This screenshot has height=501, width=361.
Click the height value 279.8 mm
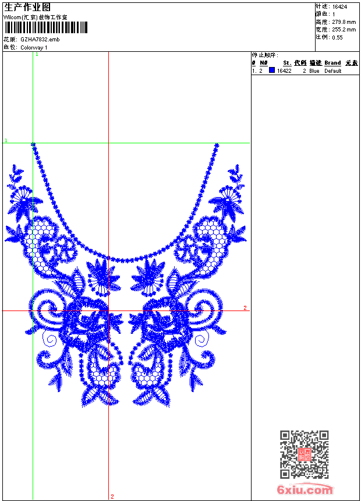pos(344,22)
